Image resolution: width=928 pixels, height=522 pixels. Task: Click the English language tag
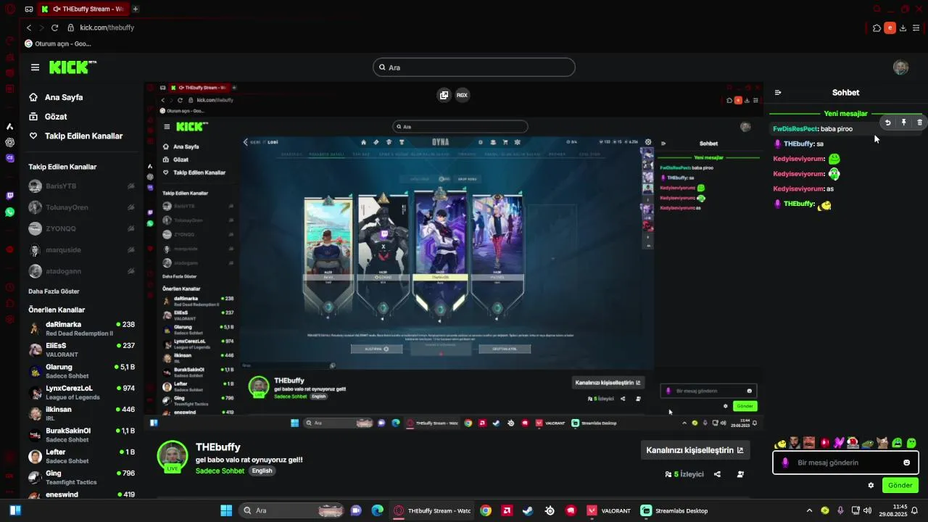[262, 471]
